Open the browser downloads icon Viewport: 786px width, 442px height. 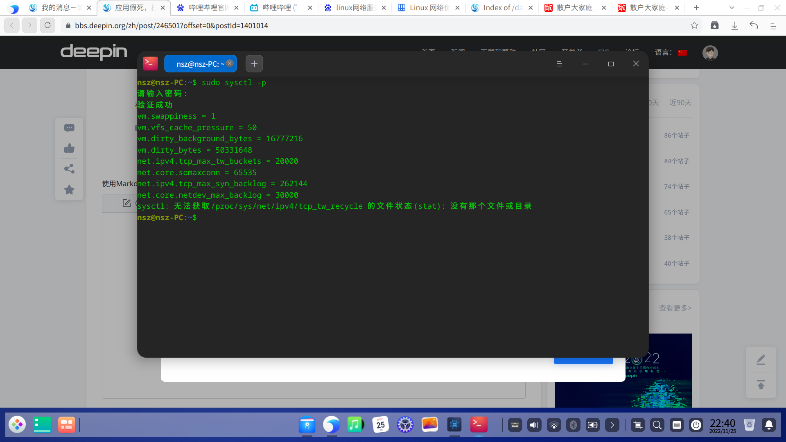click(734, 25)
